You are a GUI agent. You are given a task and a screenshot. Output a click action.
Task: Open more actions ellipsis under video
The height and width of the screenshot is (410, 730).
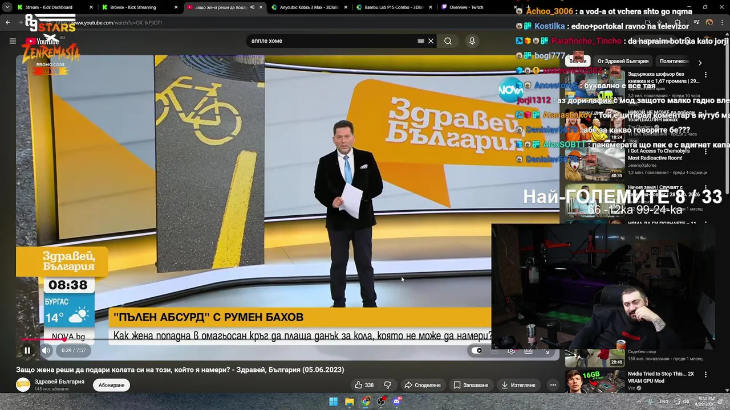click(x=553, y=385)
